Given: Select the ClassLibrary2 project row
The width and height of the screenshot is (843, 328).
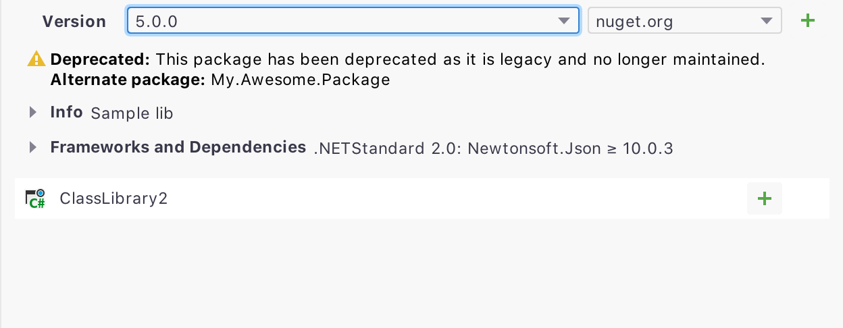Looking at the screenshot, I should coord(421,198).
